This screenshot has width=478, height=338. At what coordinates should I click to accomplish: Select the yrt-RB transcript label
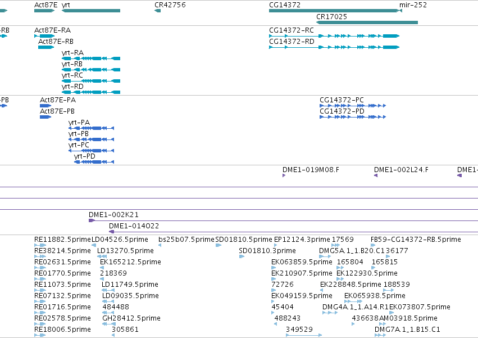[72, 64]
